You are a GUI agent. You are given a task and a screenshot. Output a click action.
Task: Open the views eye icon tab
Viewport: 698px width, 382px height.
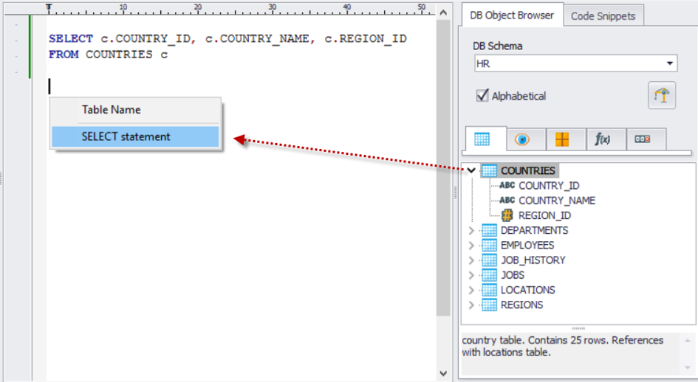(x=522, y=139)
